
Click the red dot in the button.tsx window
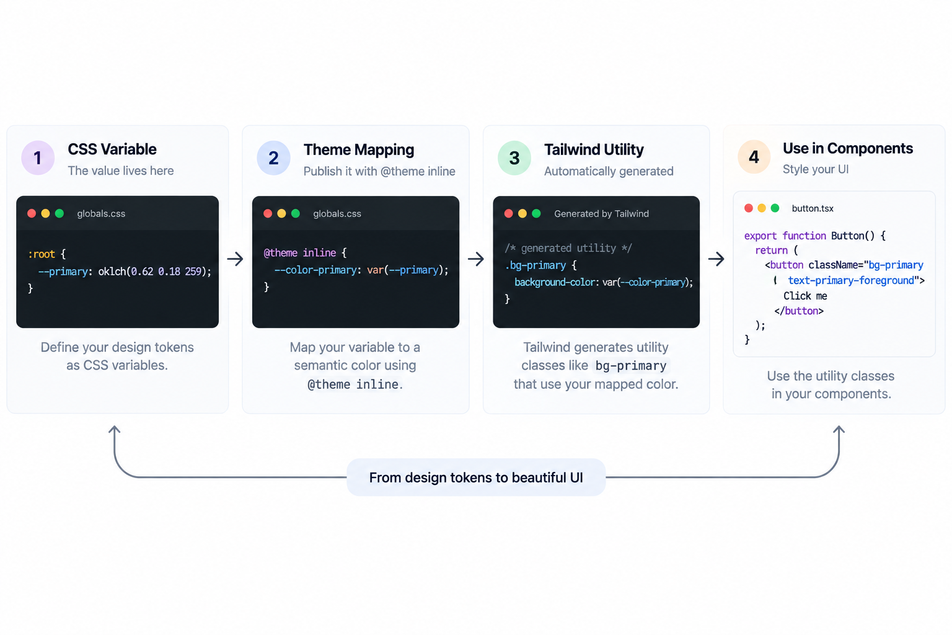[749, 208]
